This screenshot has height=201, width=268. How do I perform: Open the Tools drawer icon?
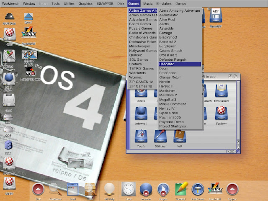(141, 136)
